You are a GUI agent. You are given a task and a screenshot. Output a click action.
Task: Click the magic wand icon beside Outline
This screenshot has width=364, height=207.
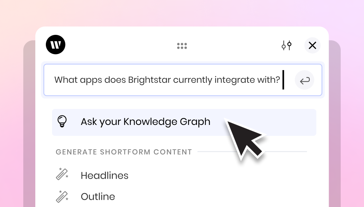62,196
